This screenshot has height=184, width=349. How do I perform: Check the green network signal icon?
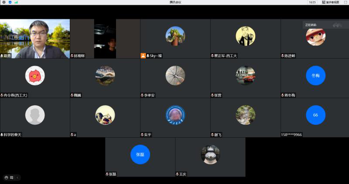16,2
